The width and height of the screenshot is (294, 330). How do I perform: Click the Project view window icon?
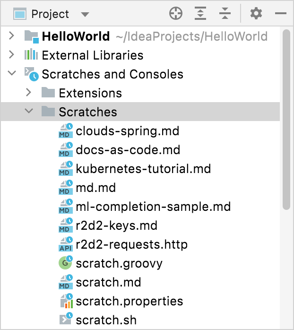[20, 14]
